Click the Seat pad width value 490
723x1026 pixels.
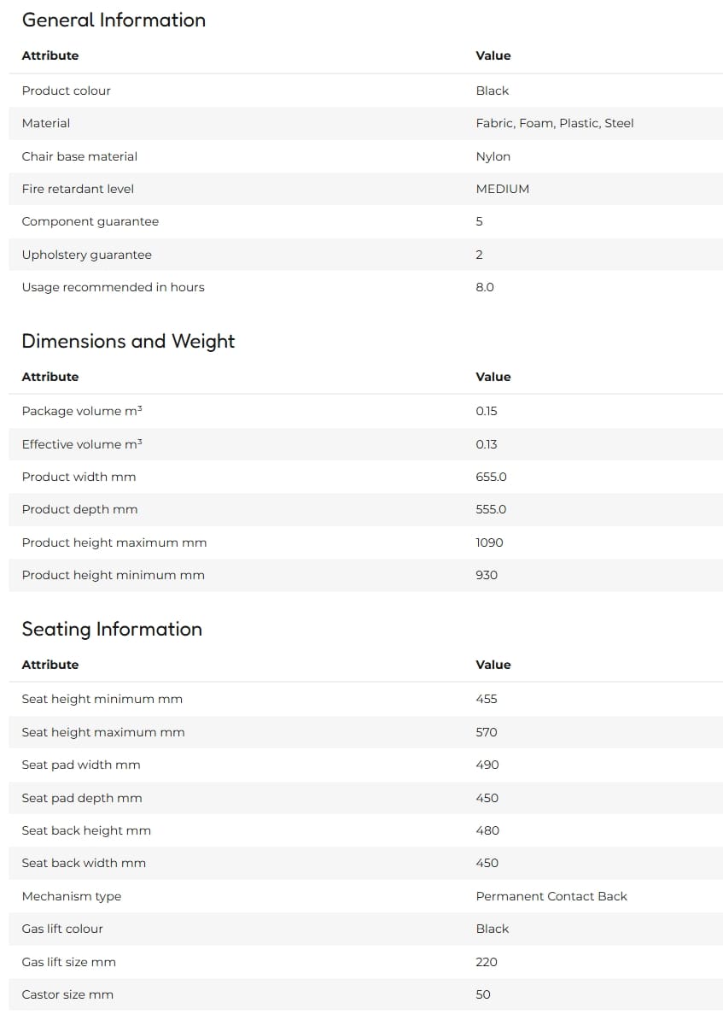click(487, 765)
